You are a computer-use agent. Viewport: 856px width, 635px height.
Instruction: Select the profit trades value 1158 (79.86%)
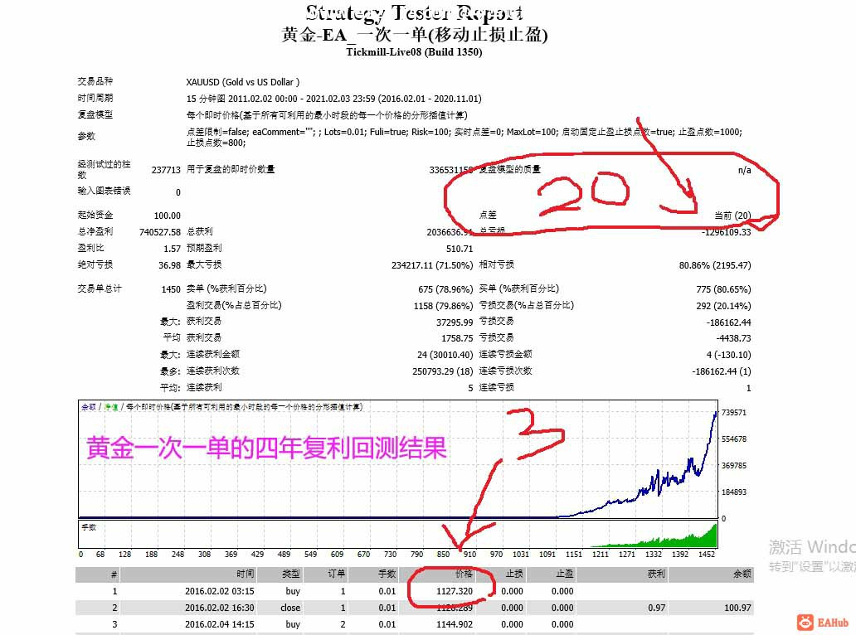tap(443, 306)
